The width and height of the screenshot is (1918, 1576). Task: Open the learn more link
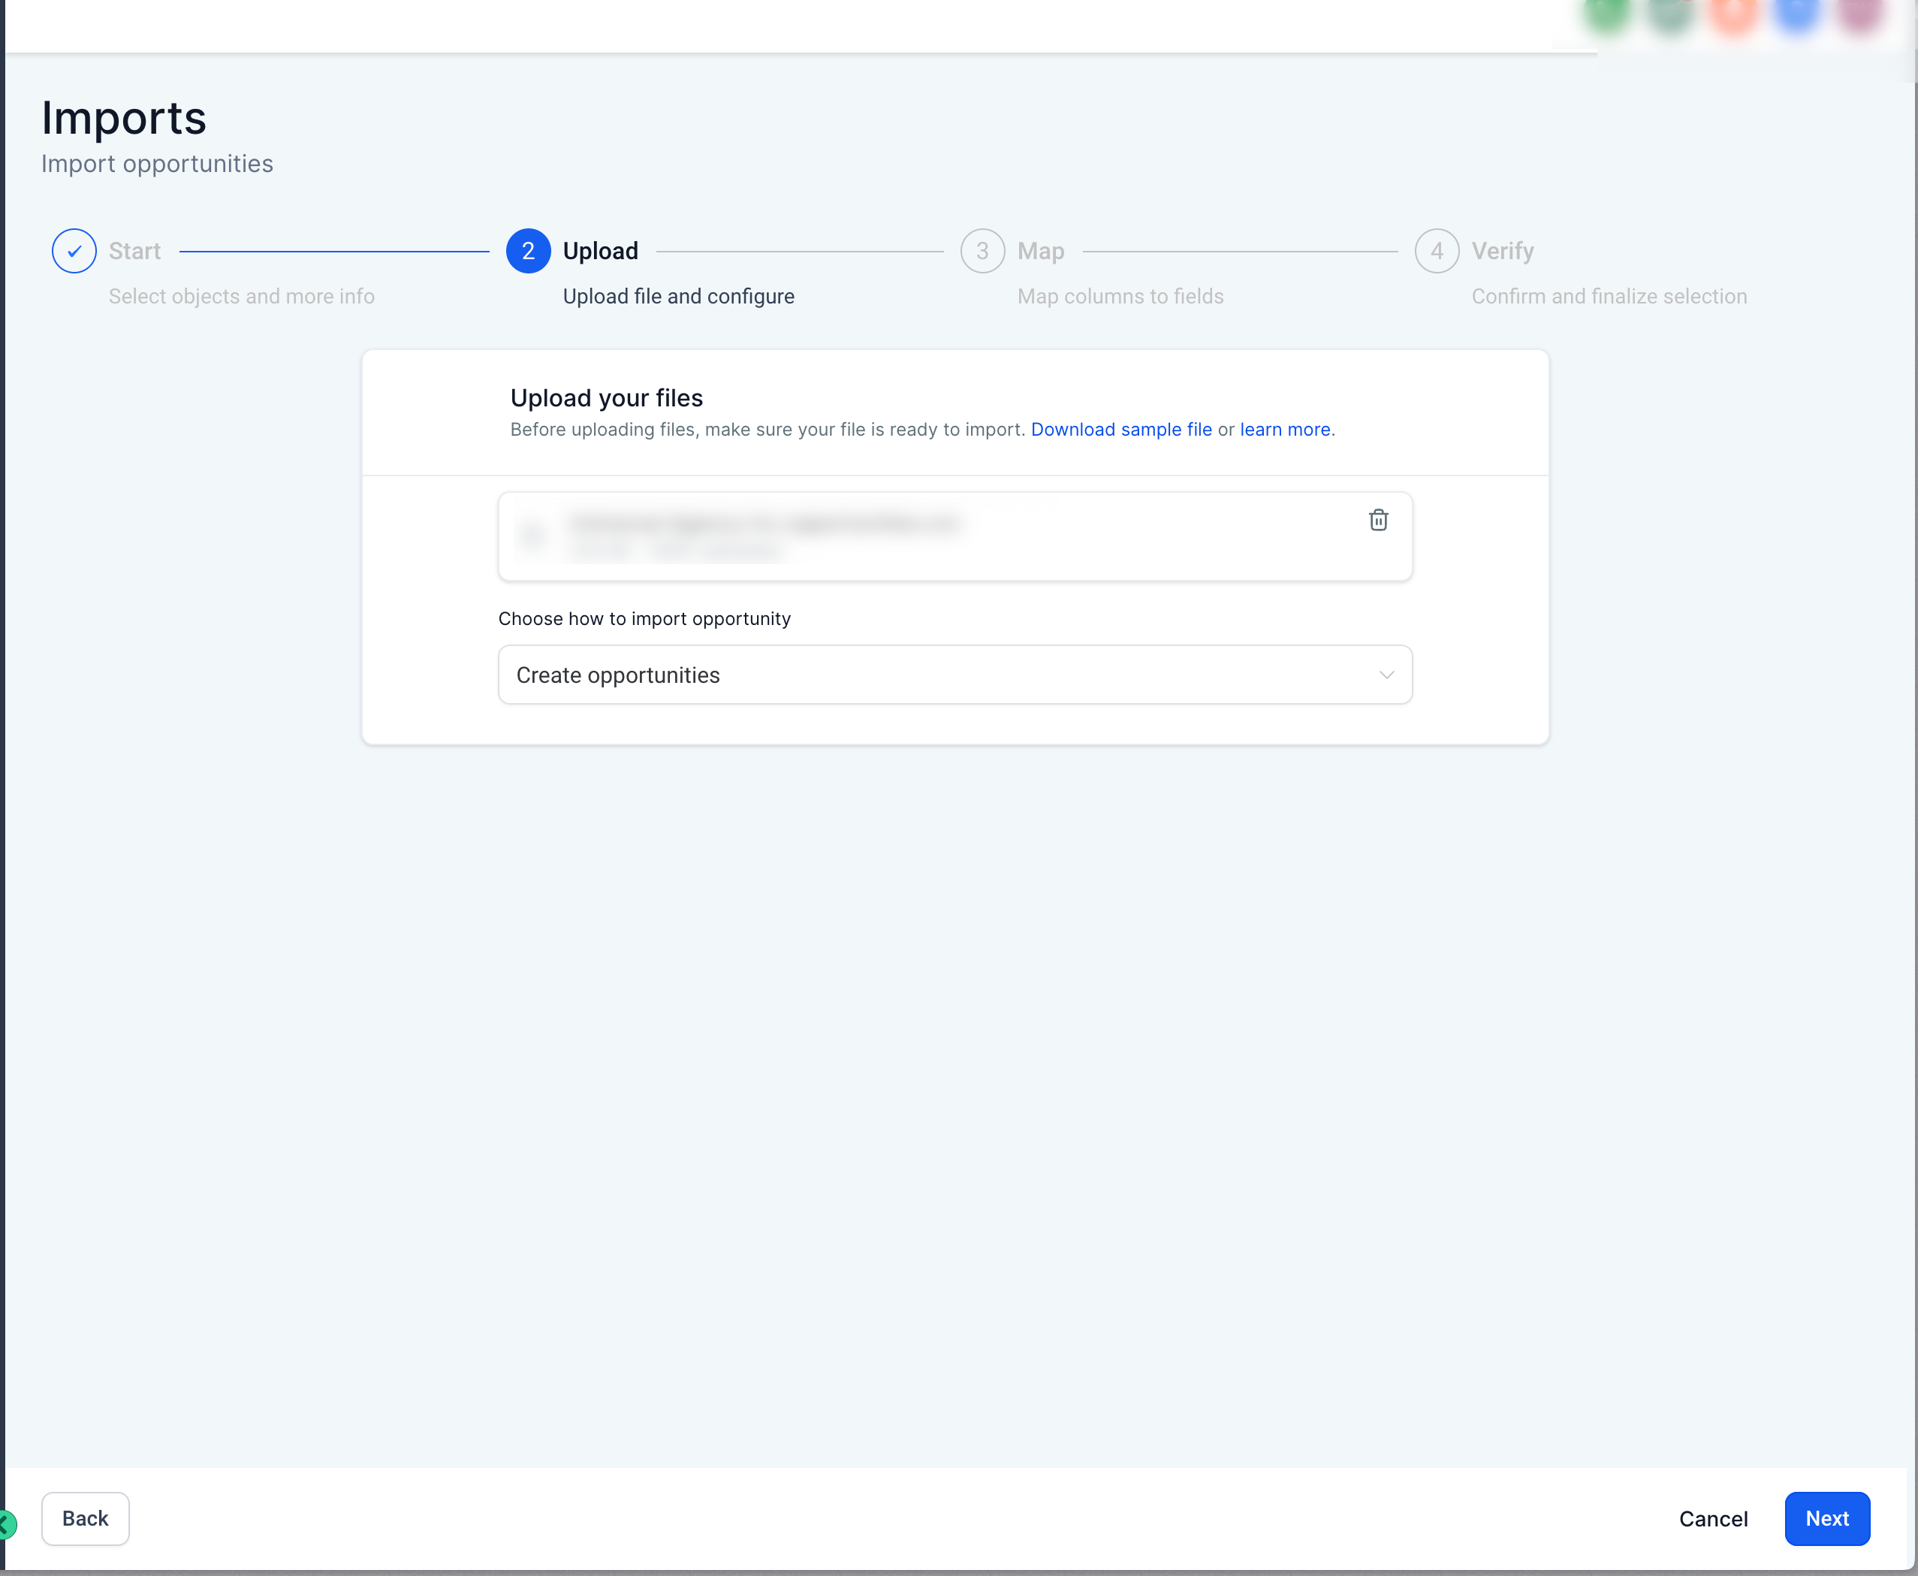pos(1284,430)
